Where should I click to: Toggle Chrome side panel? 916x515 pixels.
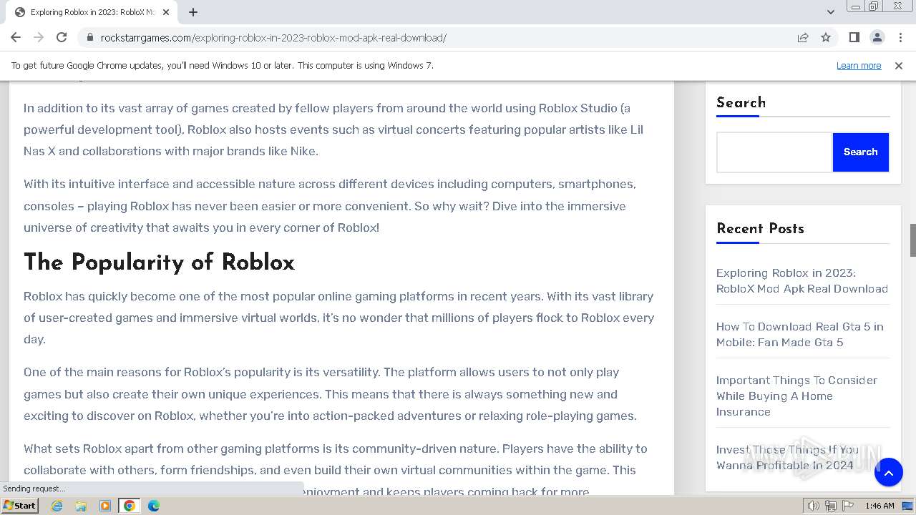click(x=854, y=37)
